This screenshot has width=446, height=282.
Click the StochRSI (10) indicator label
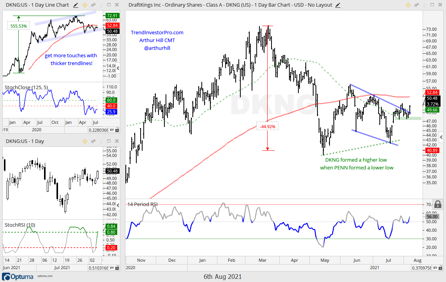tap(20, 225)
